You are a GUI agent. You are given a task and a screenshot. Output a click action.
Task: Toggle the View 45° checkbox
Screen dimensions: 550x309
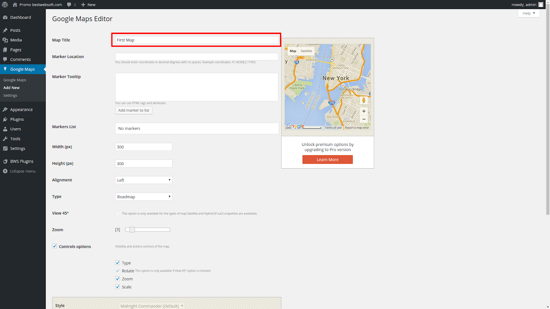(x=118, y=213)
